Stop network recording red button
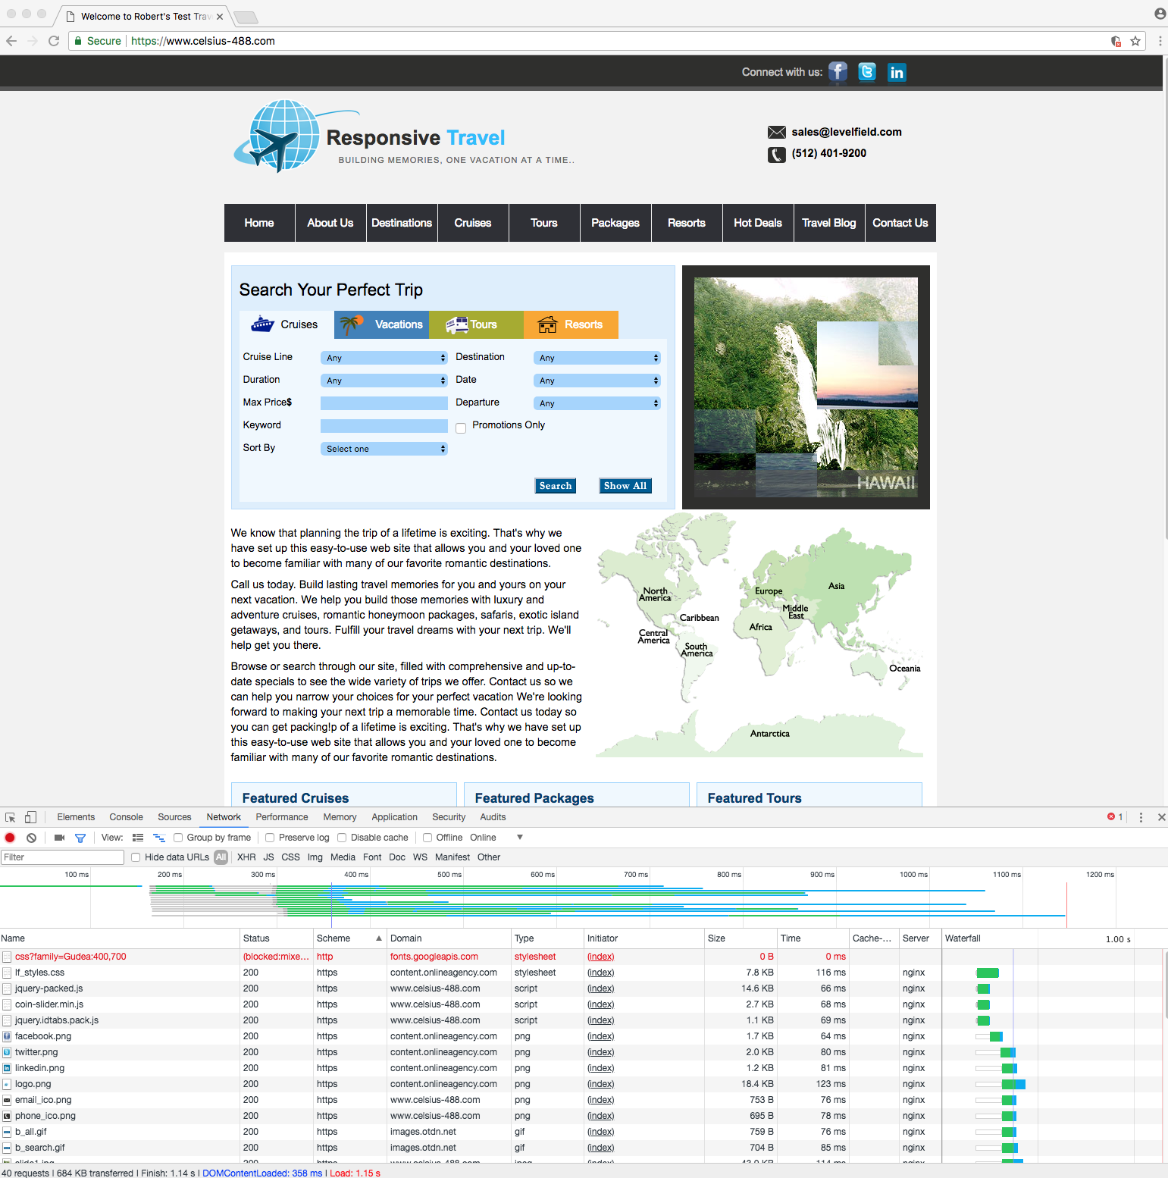This screenshot has height=1178, width=1168. tap(10, 838)
